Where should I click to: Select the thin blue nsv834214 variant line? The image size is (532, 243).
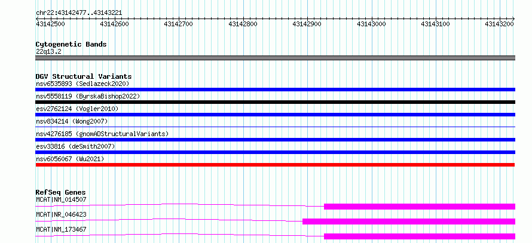[x=275, y=127]
